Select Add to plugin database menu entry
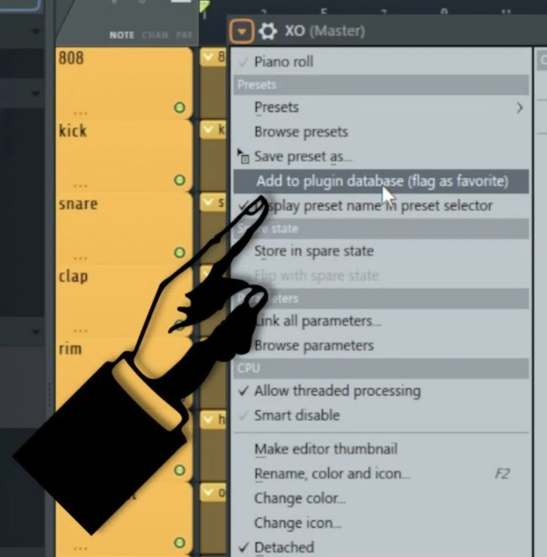Image resolution: width=547 pixels, height=557 pixels. coord(381,181)
